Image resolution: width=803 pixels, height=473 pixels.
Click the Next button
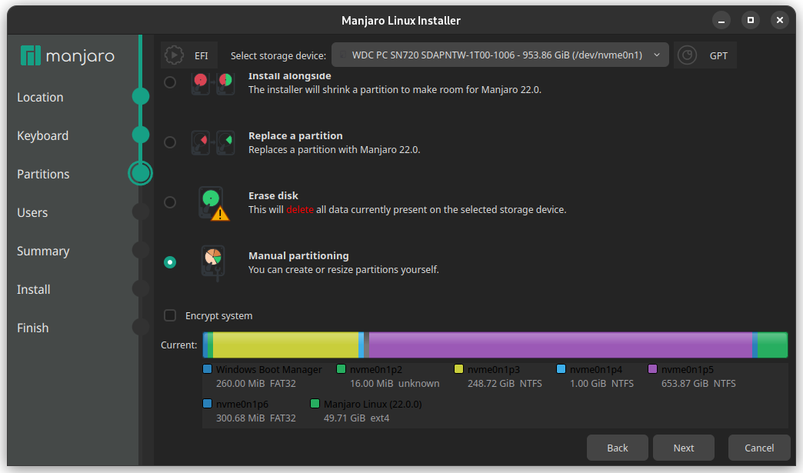pyautogui.click(x=684, y=448)
